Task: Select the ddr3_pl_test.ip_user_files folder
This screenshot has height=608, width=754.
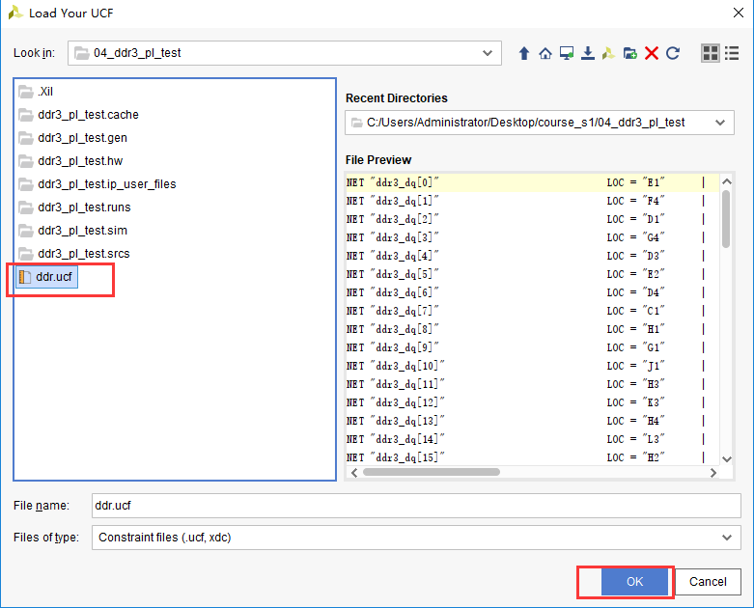Action: click(x=98, y=183)
